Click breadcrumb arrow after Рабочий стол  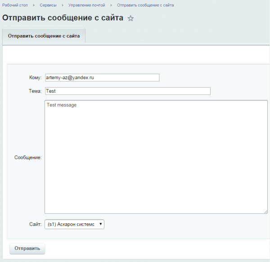point(34,5)
